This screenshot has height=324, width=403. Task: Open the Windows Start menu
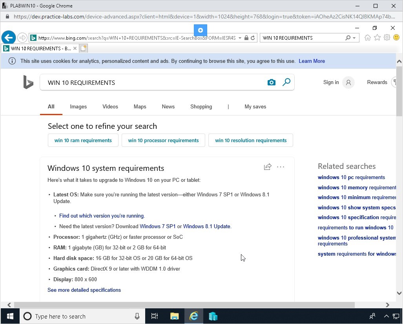[x=10, y=316]
